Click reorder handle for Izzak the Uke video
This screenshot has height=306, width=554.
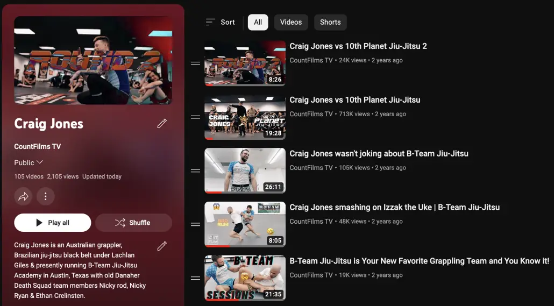coord(195,224)
